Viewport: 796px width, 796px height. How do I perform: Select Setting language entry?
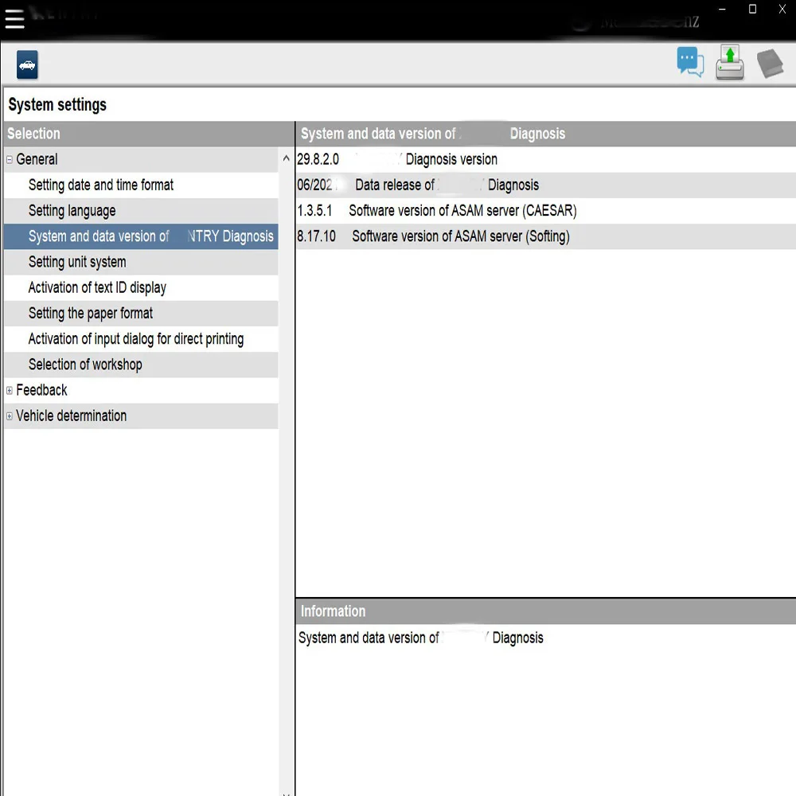pos(141,211)
